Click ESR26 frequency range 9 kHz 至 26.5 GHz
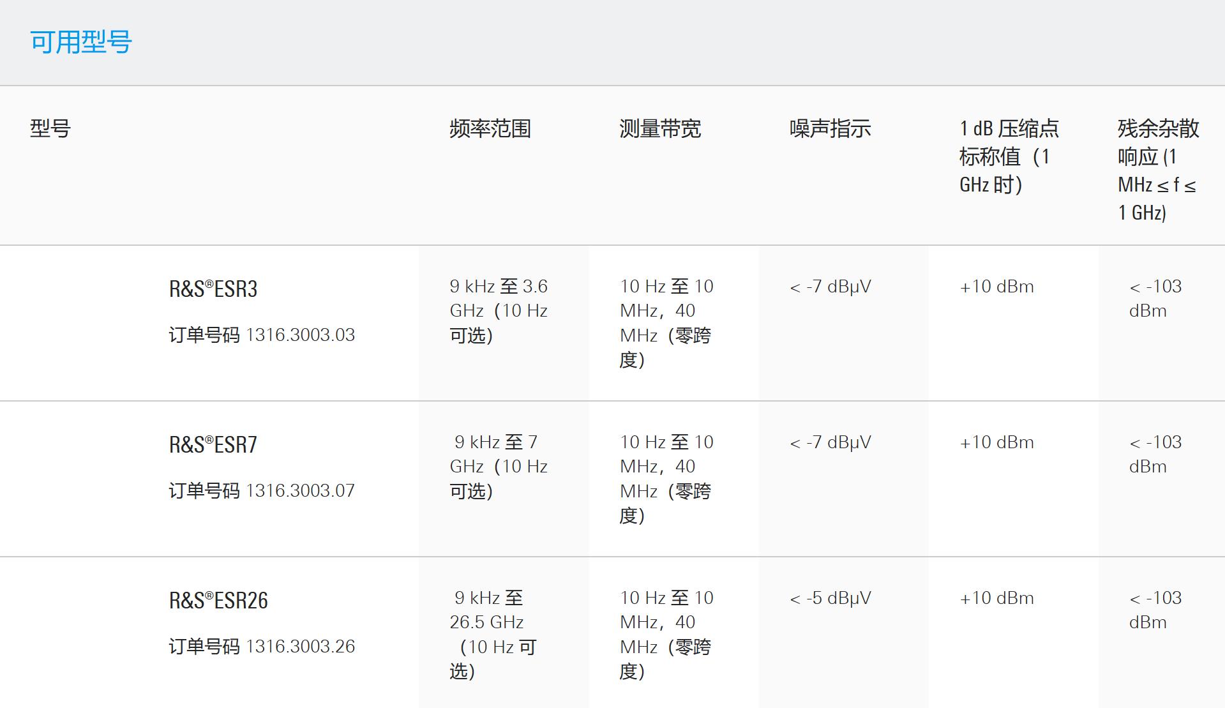 click(493, 635)
